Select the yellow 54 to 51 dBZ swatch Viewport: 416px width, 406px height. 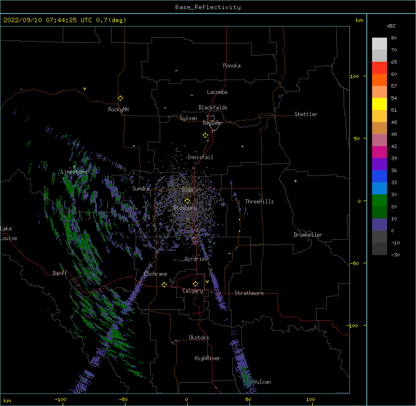tap(379, 104)
